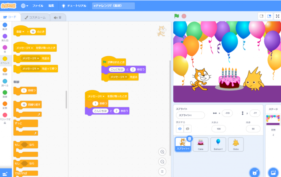Show the sprite with eye icon
This screenshot has height=177, width=281.
180,129
